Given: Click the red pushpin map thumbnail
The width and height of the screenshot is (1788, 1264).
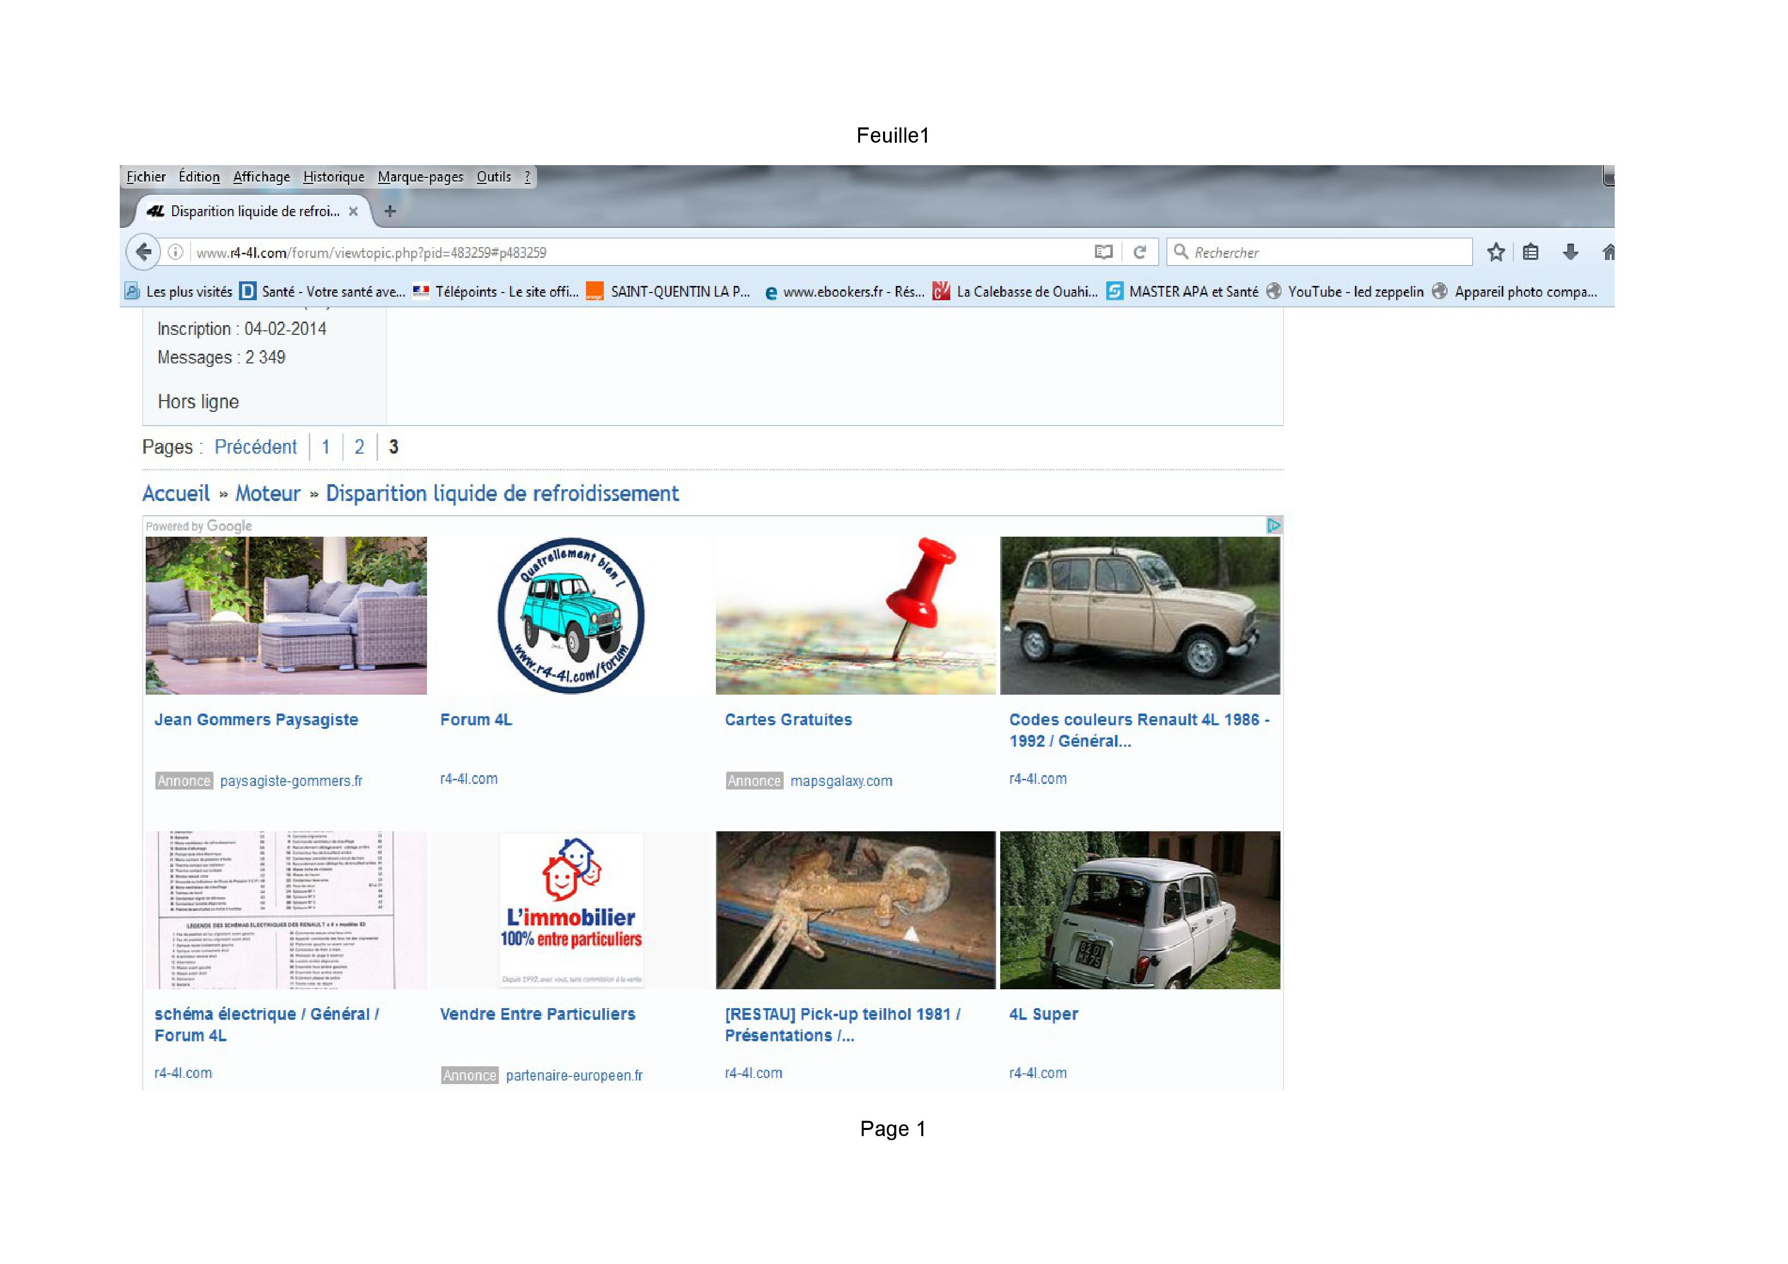Looking at the screenshot, I should tap(856, 615).
